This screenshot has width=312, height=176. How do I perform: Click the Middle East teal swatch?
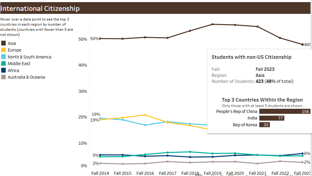(3, 64)
